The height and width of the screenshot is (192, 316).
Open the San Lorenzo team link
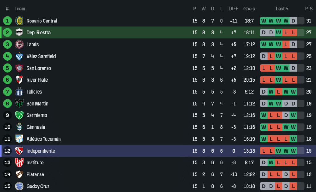pos(39,68)
